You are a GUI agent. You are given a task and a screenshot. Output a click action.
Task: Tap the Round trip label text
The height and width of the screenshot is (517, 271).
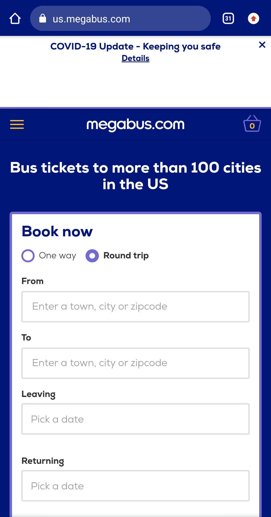click(126, 256)
